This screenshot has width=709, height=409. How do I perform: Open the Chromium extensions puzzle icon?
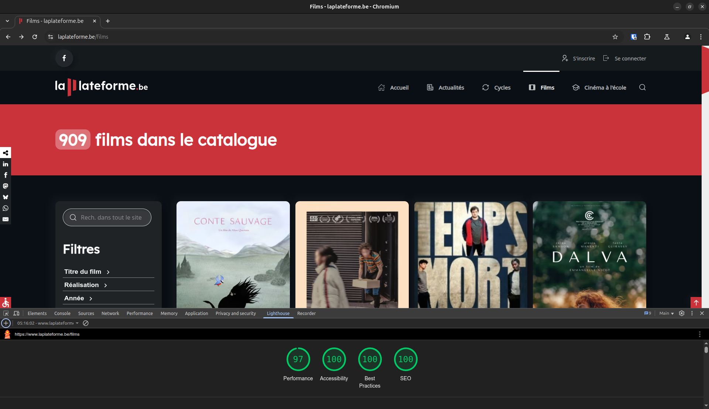click(x=647, y=37)
